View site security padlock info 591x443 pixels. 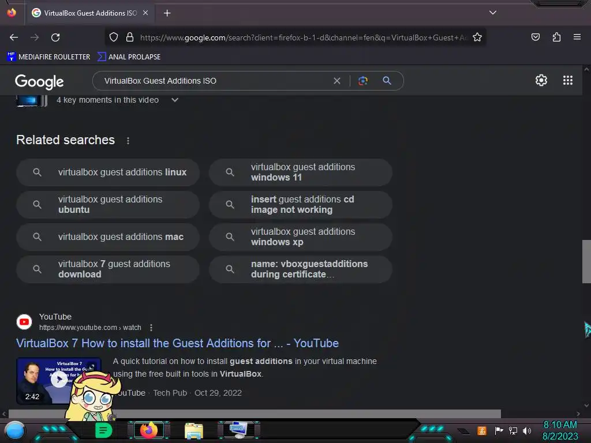click(x=130, y=37)
